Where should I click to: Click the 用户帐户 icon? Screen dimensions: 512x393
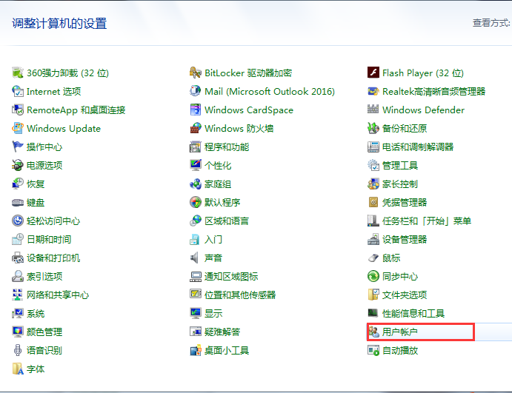pyautogui.click(x=374, y=332)
